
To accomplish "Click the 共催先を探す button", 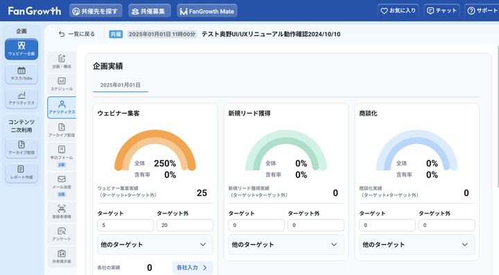I will click(x=96, y=11).
